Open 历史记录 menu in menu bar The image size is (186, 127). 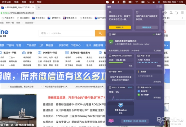(7, 2)
